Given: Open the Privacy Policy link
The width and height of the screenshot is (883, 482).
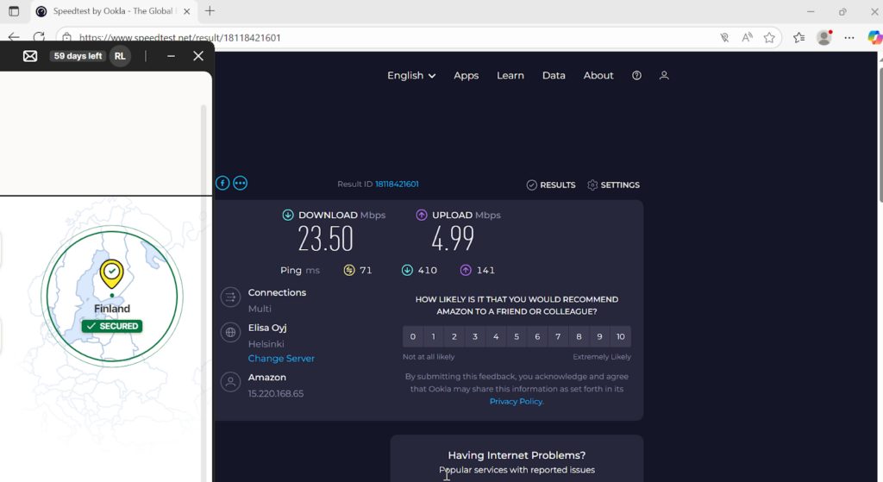Looking at the screenshot, I should click(516, 402).
